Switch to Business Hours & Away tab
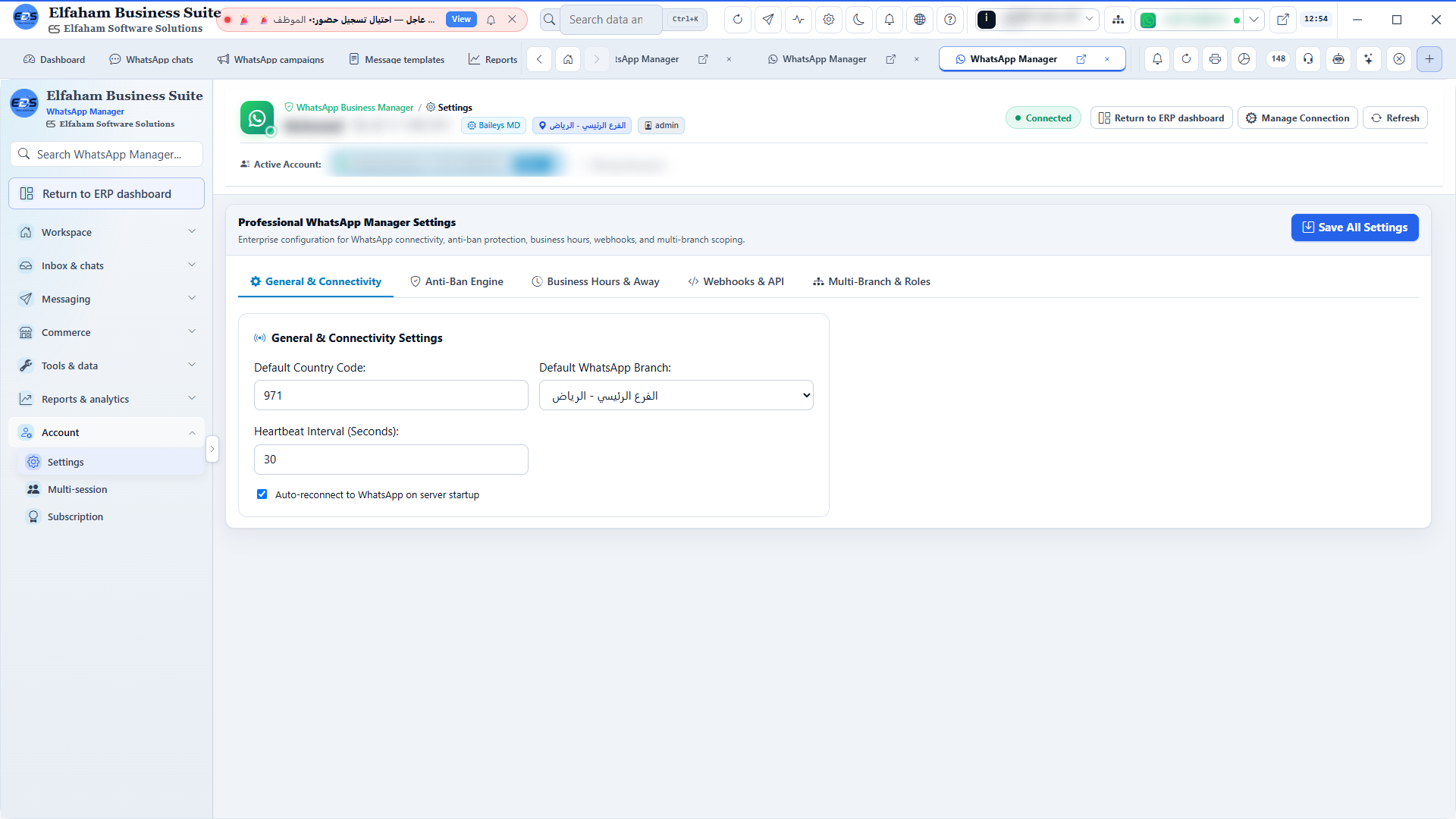The width and height of the screenshot is (1456, 819). click(x=595, y=281)
